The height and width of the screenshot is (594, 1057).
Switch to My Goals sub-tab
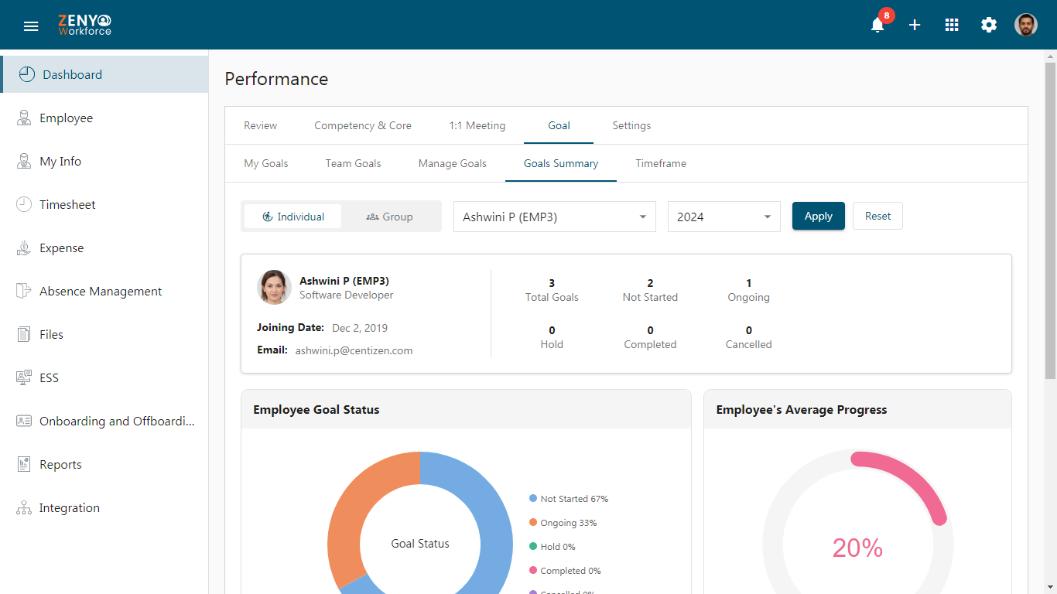[x=266, y=163]
